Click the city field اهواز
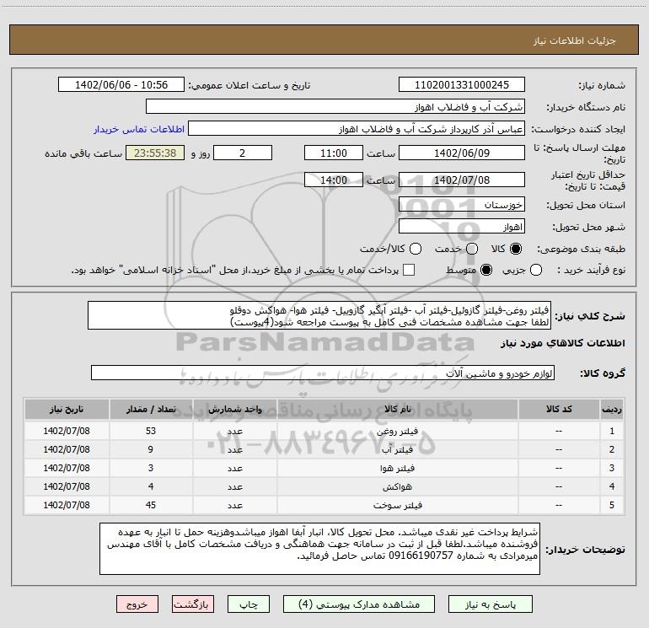The image size is (649, 628). [462, 226]
